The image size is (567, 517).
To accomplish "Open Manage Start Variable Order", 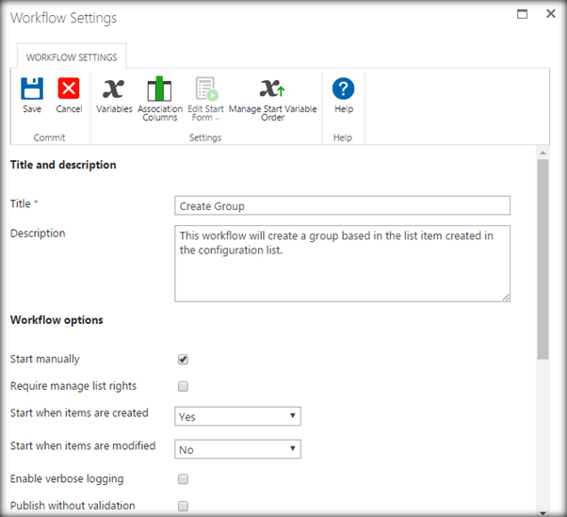I will pos(272,89).
